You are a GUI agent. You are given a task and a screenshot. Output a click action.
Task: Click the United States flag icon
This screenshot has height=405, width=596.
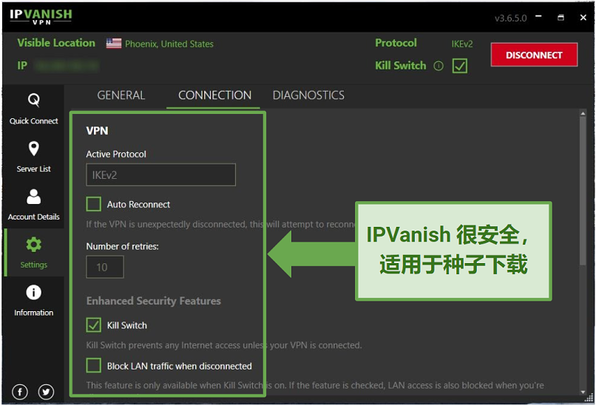click(x=114, y=44)
